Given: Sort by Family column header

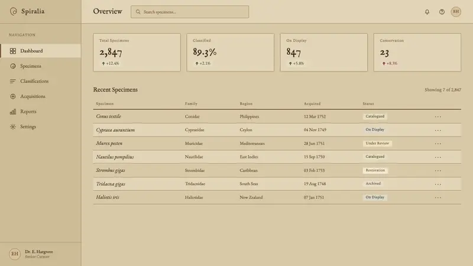Looking at the screenshot, I should [x=191, y=104].
